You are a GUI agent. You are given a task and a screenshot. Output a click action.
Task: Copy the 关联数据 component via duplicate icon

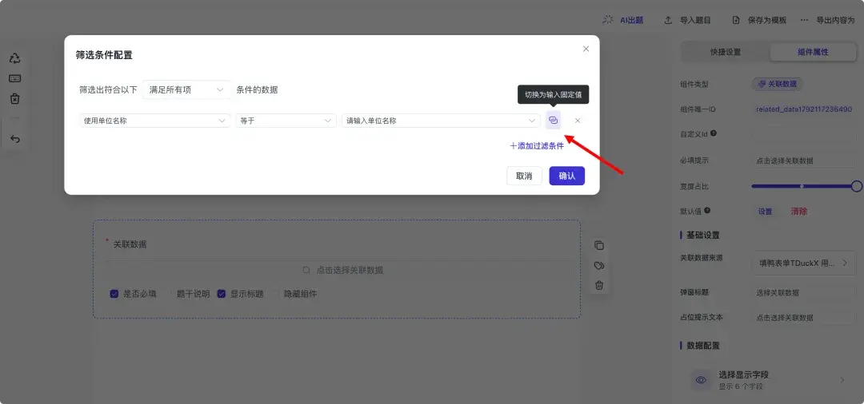[599, 245]
